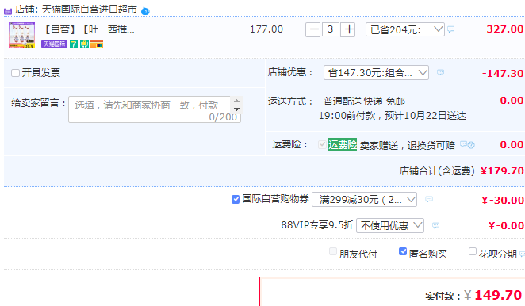Uncheck the 匿名购买 checkbox
This screenshot has height=306, width=525.
tap(403, 251)
